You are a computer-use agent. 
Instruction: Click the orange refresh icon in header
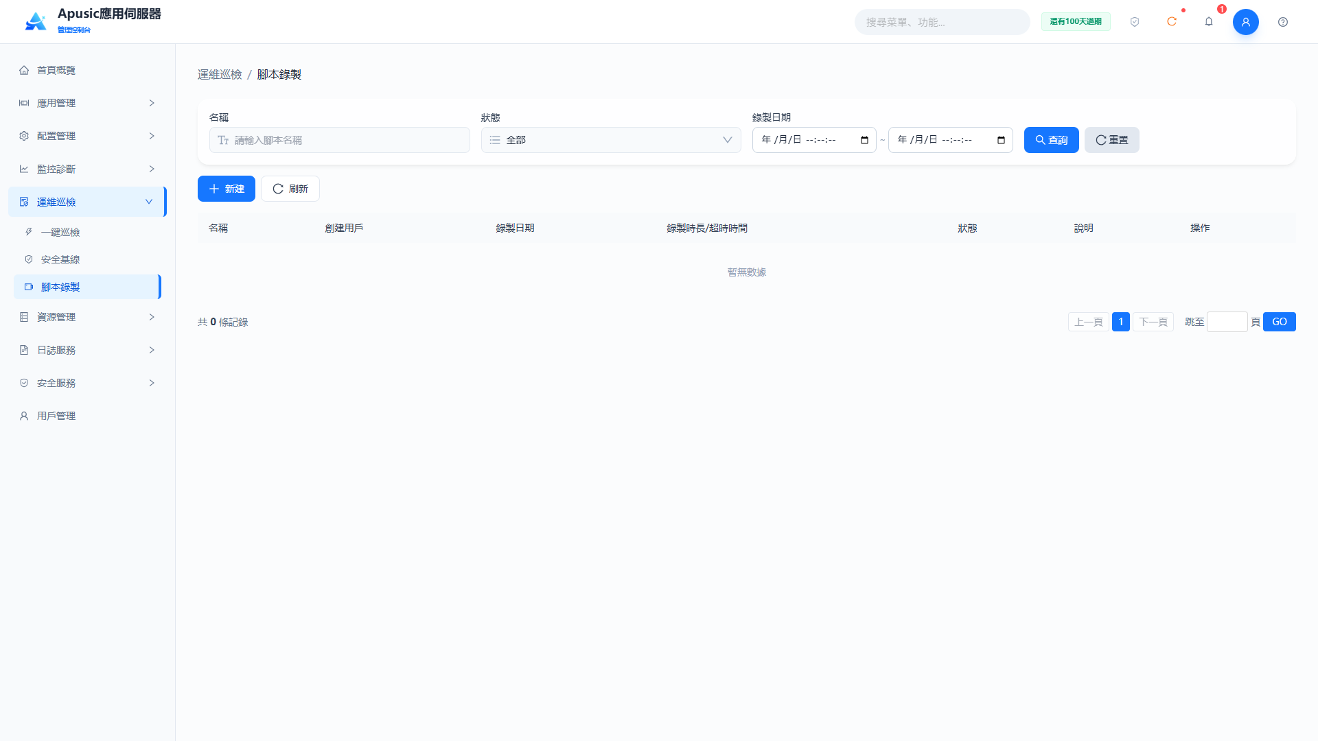point(1172,22)
